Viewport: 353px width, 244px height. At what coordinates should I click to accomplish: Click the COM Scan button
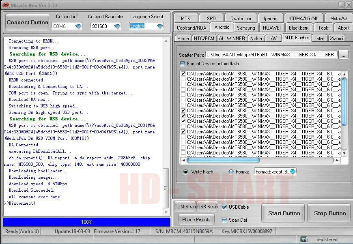185,207
